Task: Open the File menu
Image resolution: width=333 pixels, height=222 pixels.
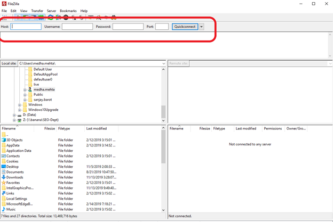Action: click(4, 11)
